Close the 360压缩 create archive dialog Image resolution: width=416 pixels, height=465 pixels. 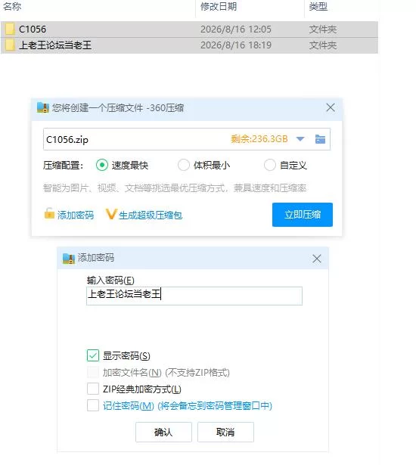coord(331,107)
